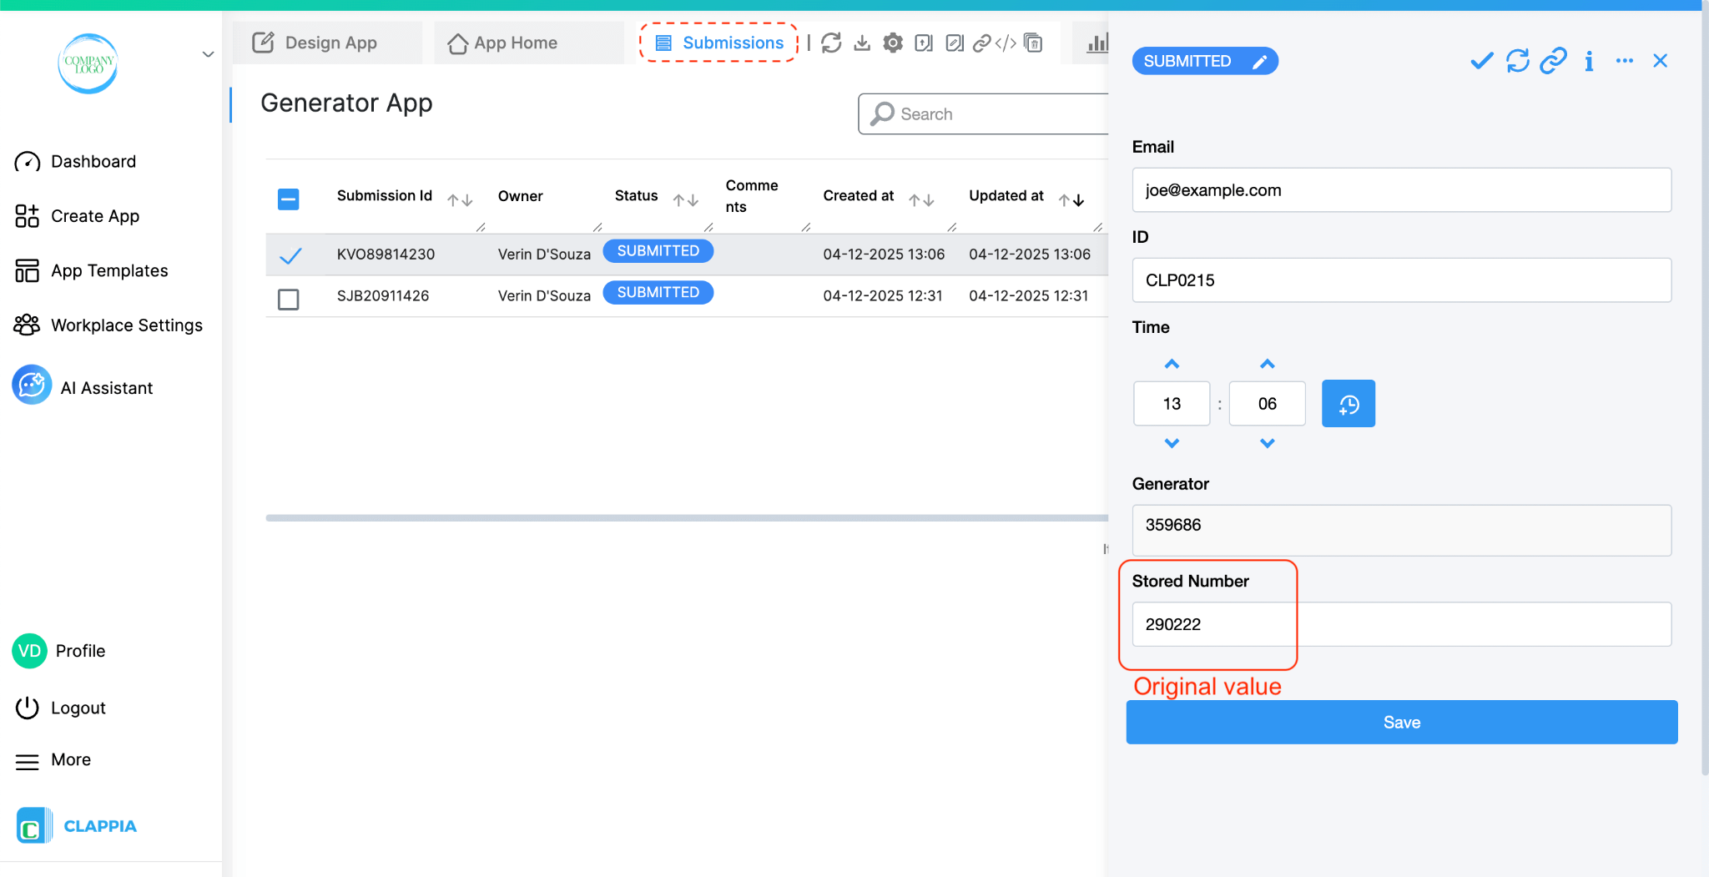Edit status via pencil on SUBMITTED badge
This screenshot has height=877, width=1709.
(x=1259, y=61)
